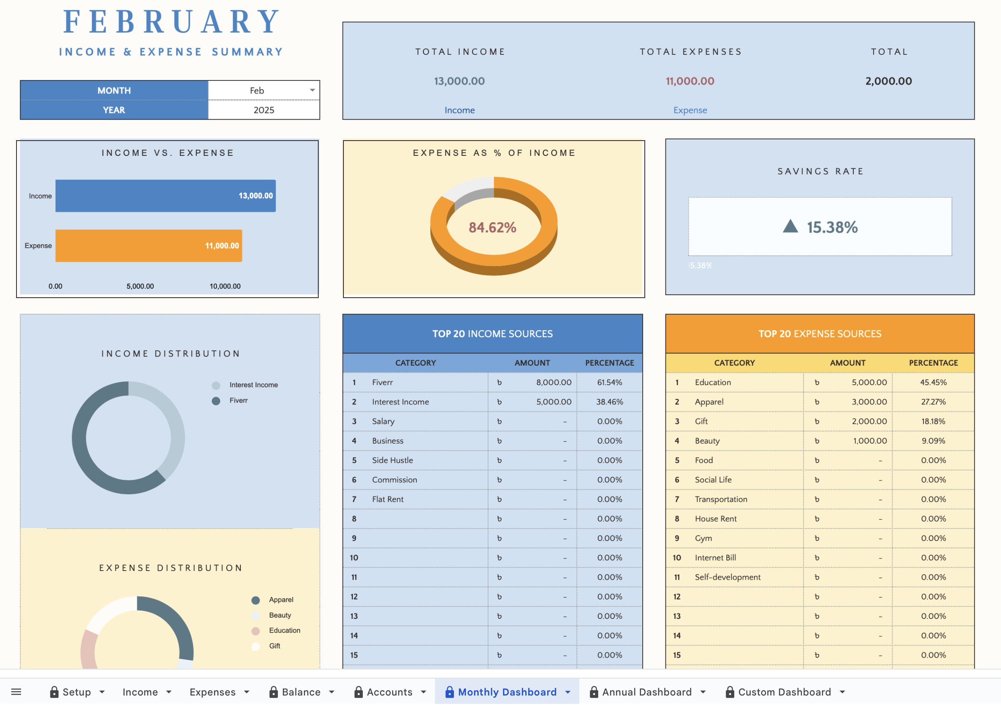This screenshot has width=1001, height=705.
Task: Open Monthly Dashboard tab menu arrow
Action: click(568, 692)
